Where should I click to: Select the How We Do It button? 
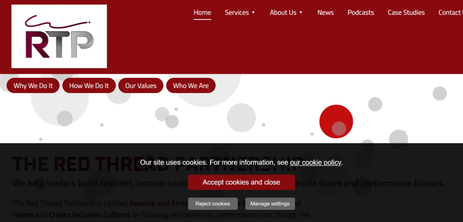[89, 85]
